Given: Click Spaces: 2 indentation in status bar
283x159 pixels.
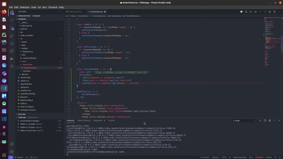Looking at the screenshot, I should tap(216, 157).
